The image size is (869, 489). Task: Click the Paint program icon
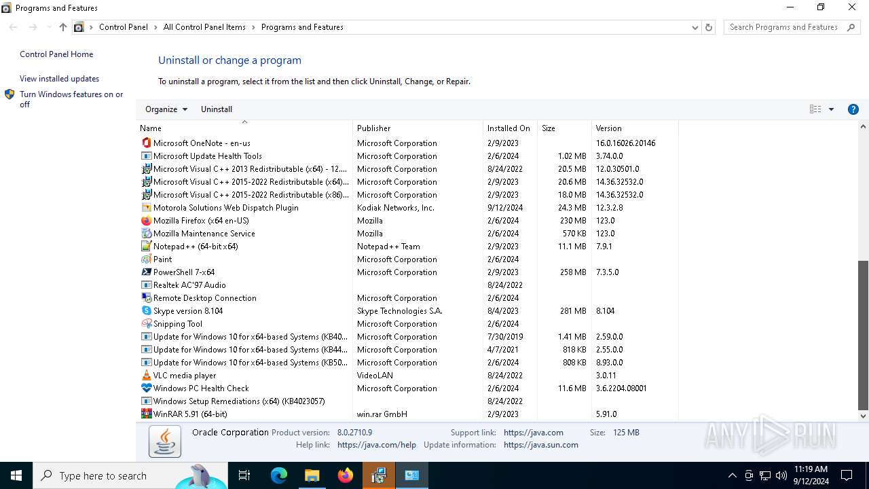coord(146,259)
